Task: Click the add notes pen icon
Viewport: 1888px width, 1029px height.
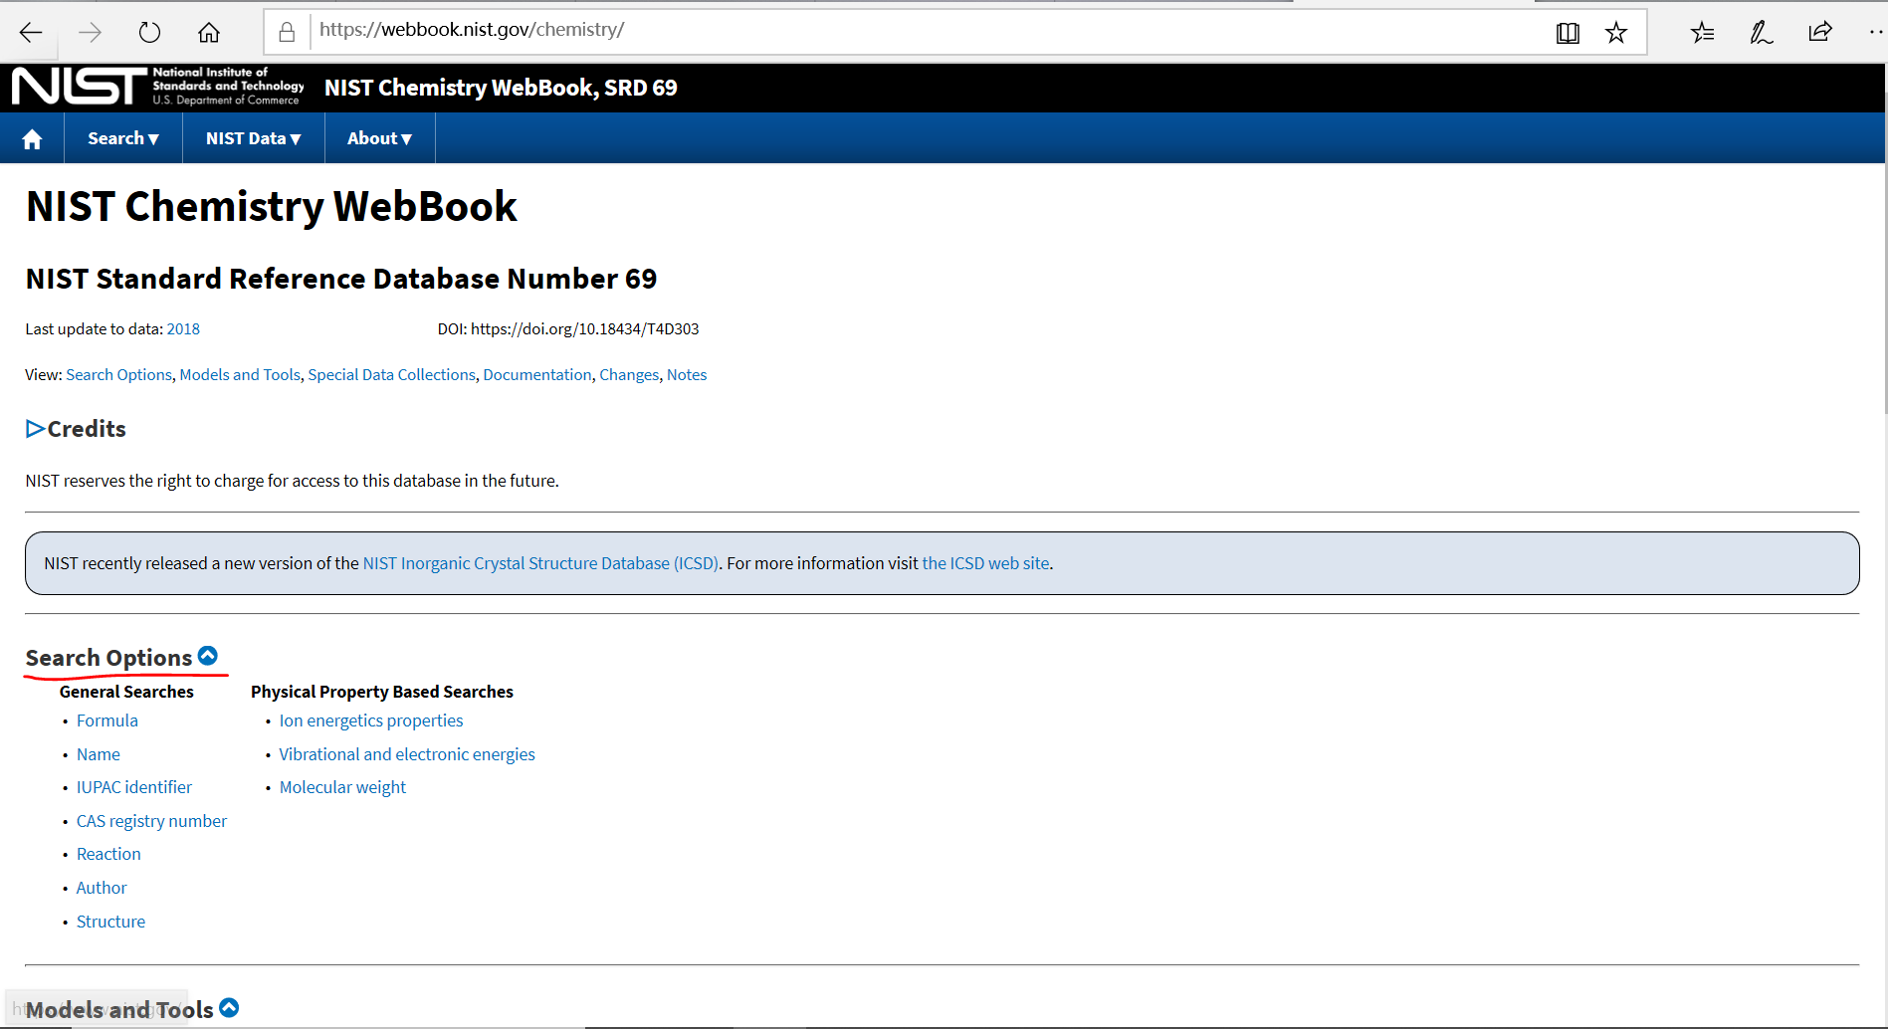Action: 1761,33
